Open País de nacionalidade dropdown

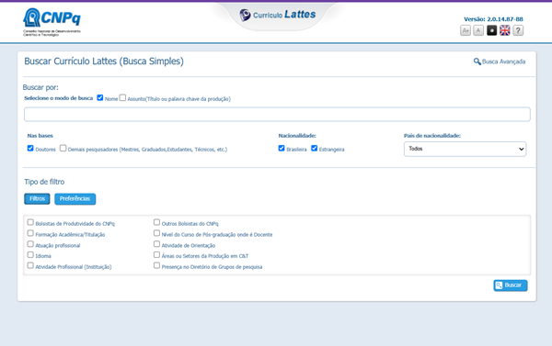point(465,149)
